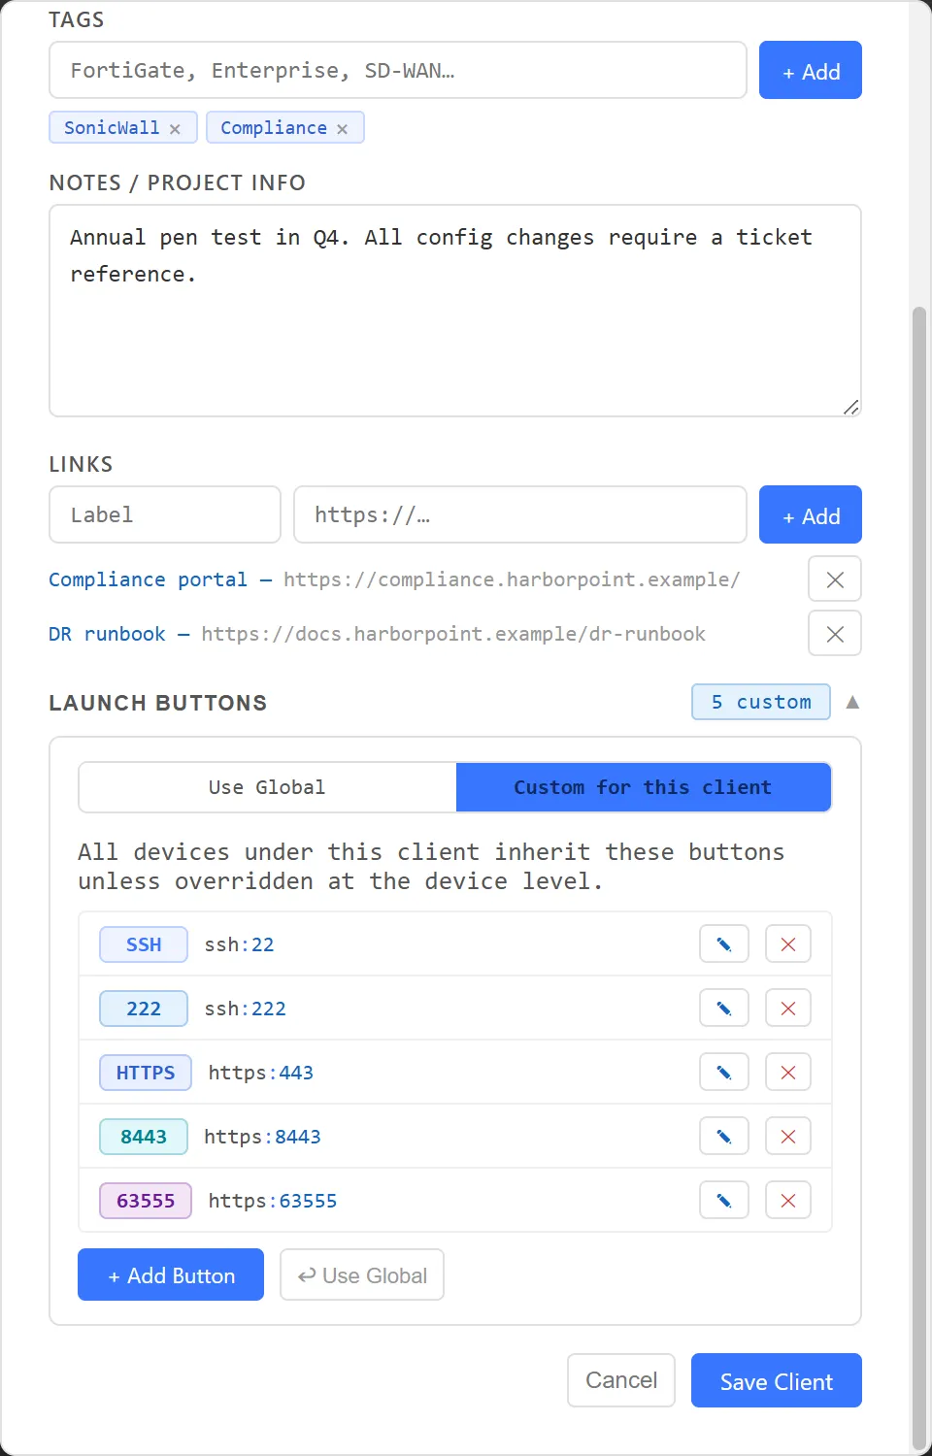Delete the ssh:22 launch button
Screen dimensions: 932x1456
point(788,944)
